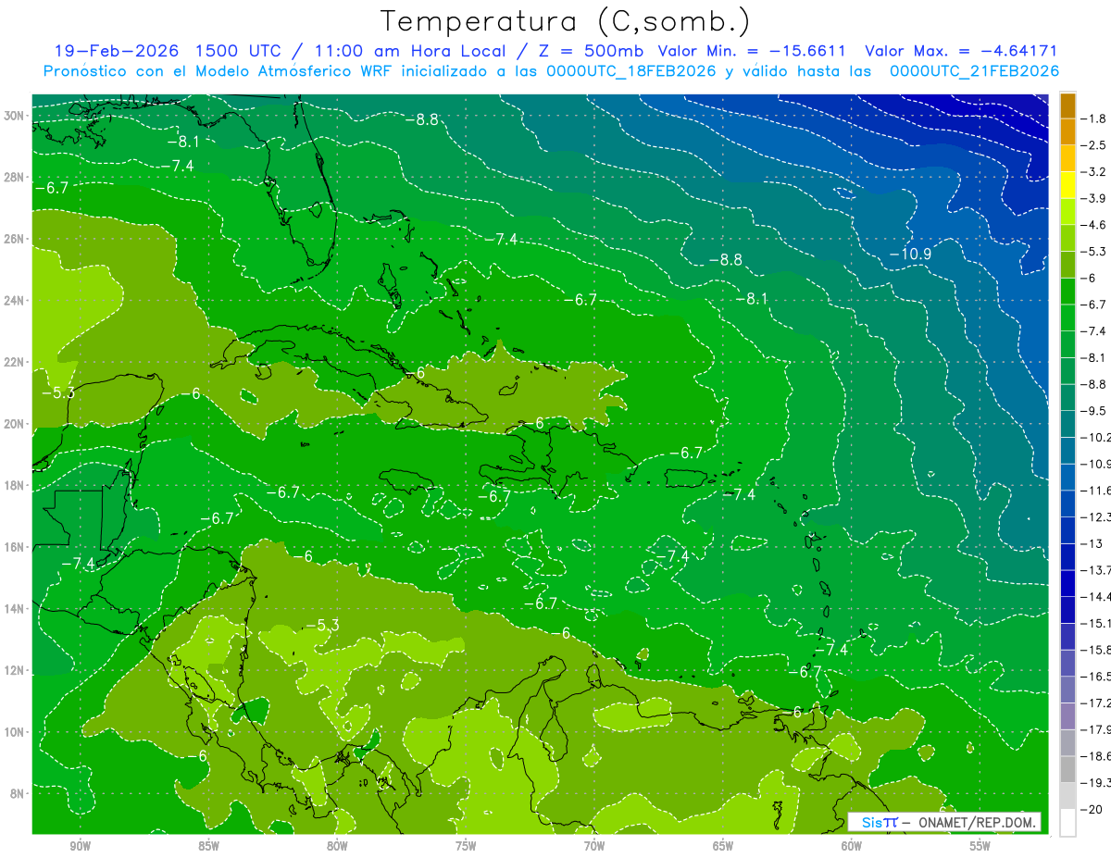Click the white bottom segment of the color bar

coord(1067,822)
